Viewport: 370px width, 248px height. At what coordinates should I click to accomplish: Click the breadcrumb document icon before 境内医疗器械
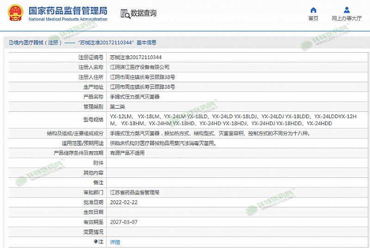coord(11,42)
